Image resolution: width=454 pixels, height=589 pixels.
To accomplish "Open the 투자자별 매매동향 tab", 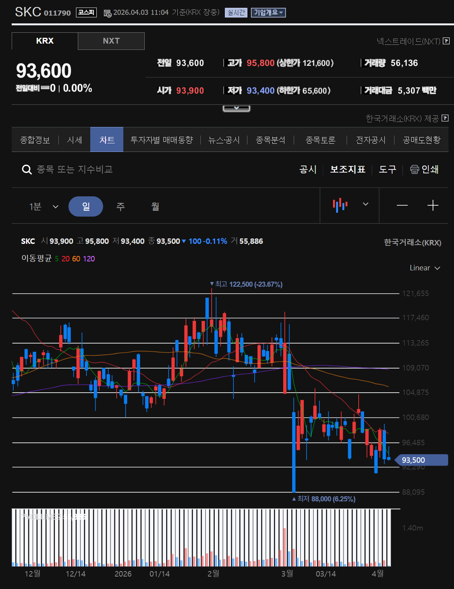I will click(x=161, y=140).
